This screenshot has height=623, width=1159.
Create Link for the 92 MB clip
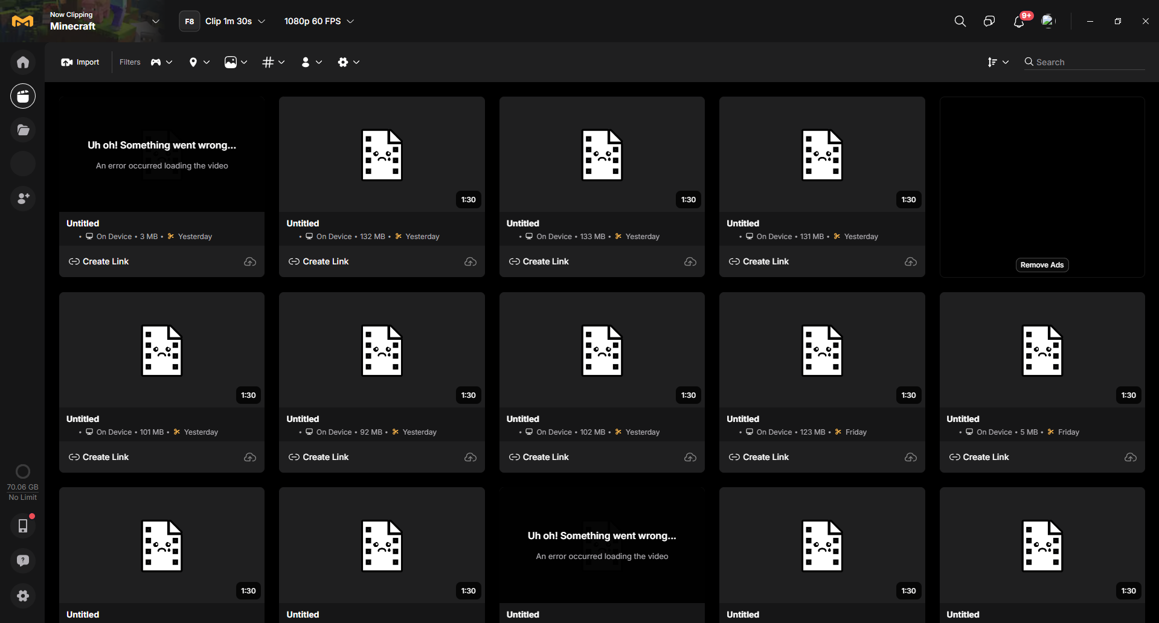click(319, 457)
